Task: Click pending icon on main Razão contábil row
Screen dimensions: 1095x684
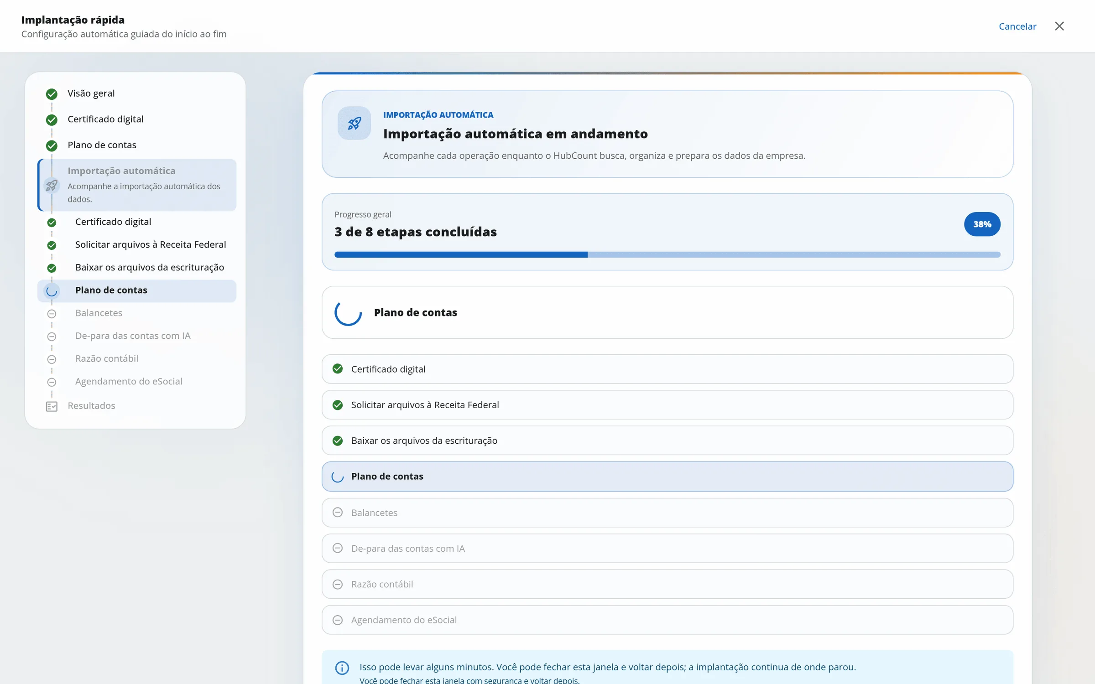Action: tap(338, 584)
